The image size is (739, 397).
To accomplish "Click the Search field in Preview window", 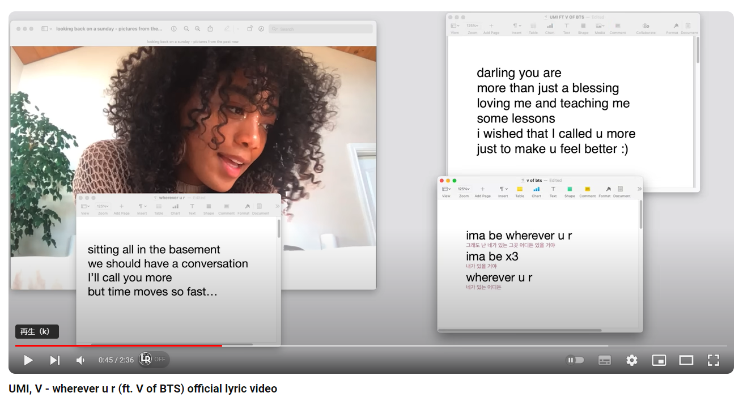I will coord(321,29).
